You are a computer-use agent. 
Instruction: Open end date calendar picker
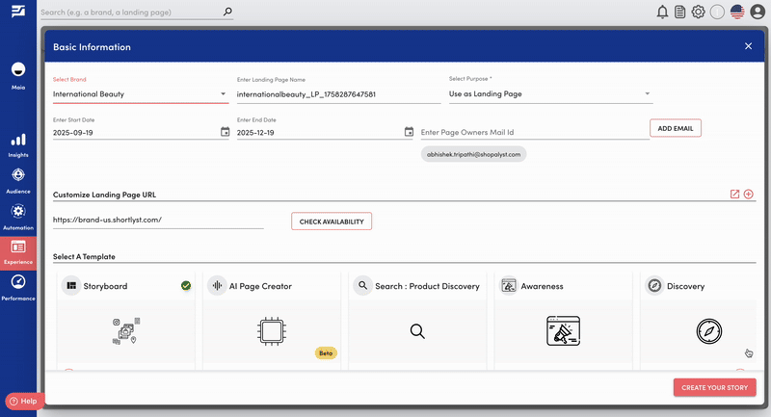click(x=409, y=132)
